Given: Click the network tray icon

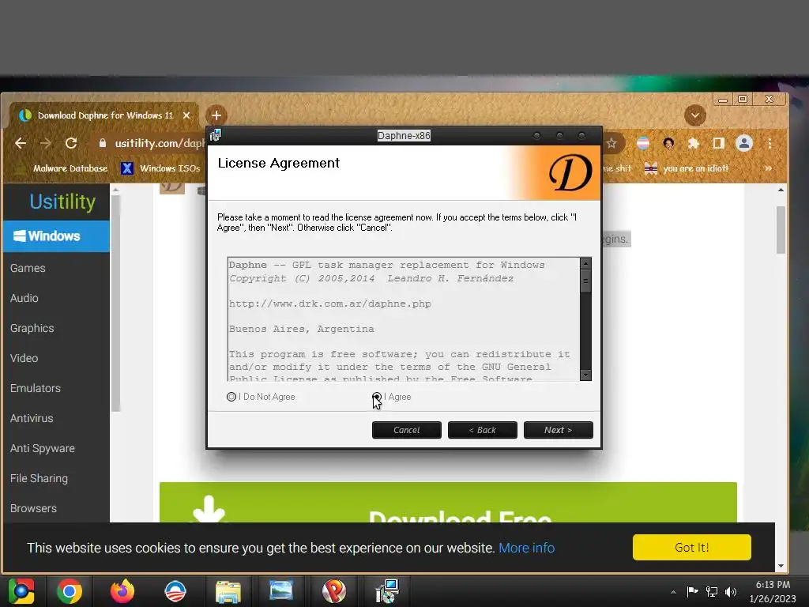Looking at the screenshot, I should click(712, 591).
